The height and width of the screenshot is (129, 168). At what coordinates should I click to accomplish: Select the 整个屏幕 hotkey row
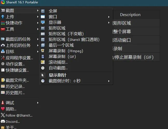(136, 32)
